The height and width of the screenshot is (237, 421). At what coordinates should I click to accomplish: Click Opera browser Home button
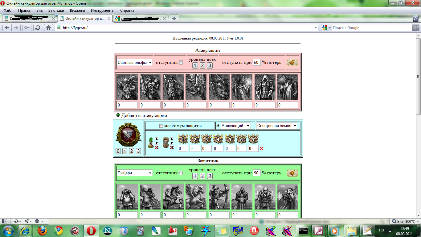tap(48, 27)
